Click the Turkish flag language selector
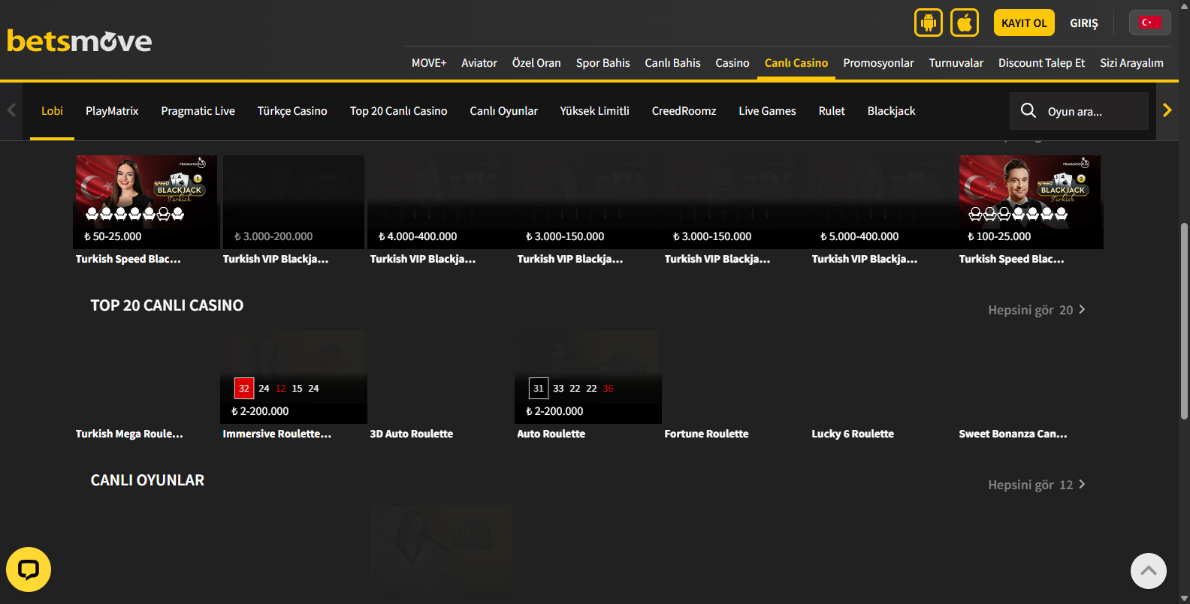Screen dimensions: 1190x604 [x=1149, y=23]
